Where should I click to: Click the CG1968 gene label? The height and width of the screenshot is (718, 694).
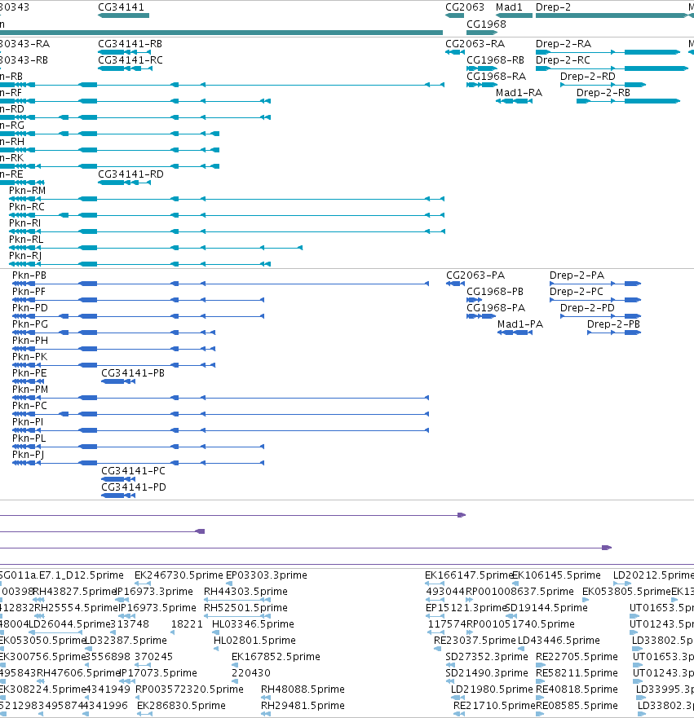[486, 24]
